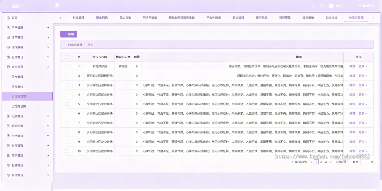382x191 pixels.
Task: Check the checkbox for row 6
Action: (x=67, y=114)
